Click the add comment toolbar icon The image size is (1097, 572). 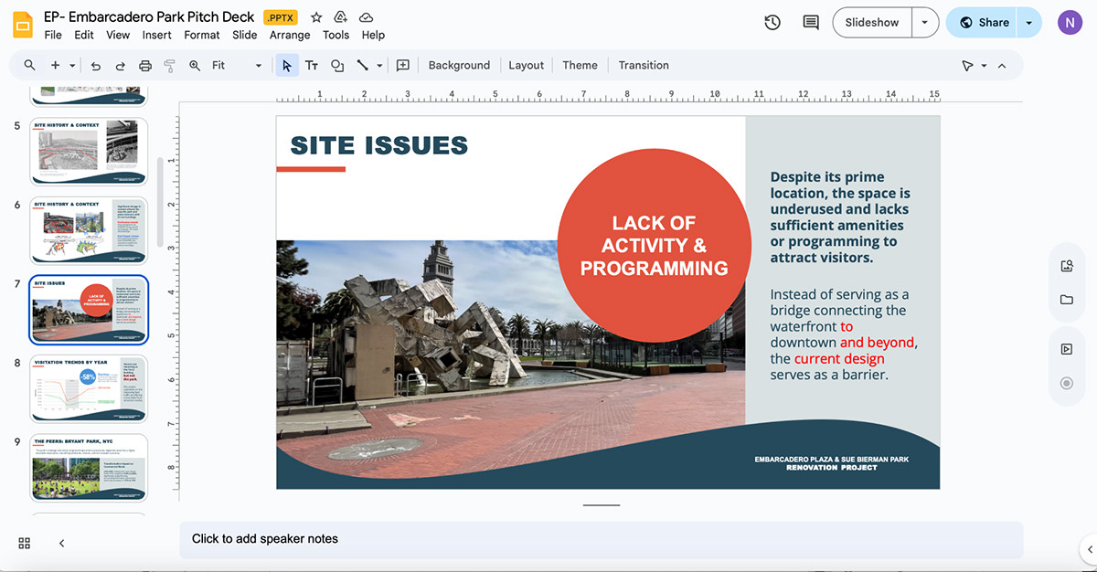tap(402, 66)
